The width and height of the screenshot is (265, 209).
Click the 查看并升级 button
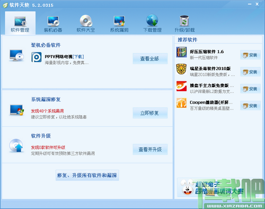click(150, 150)
